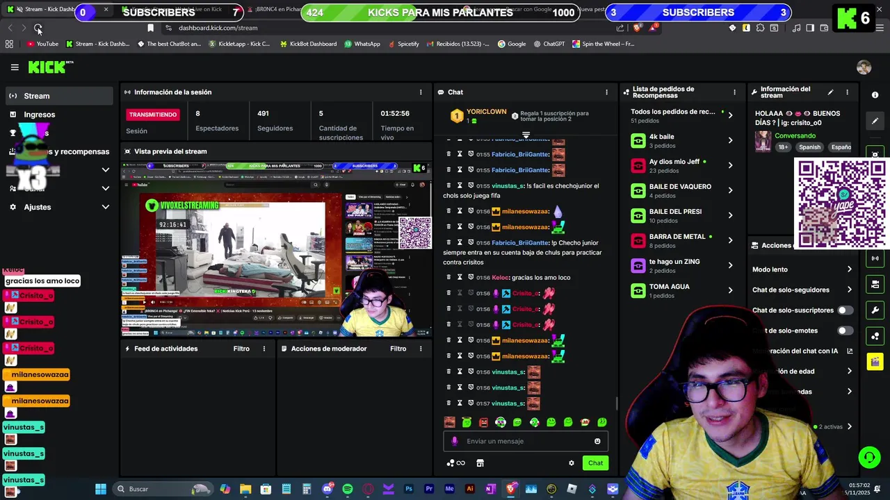Open the YouTube bookmark
Image resolution: width=890 pixels, height=500 pixels.
pyautogui.click(x=42, y=44)
